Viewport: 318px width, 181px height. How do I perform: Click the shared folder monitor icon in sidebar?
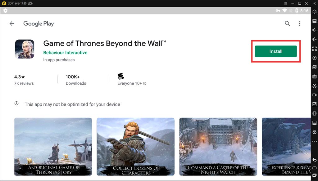pyautogui.click(x=314, y=123)
